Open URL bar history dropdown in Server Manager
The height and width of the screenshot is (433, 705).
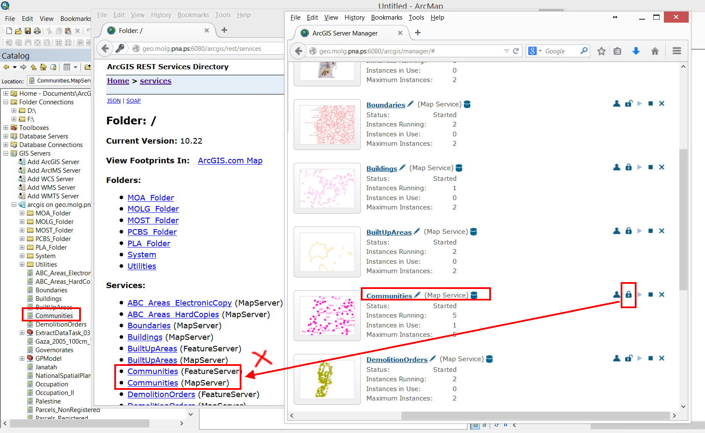click(506, 51)
